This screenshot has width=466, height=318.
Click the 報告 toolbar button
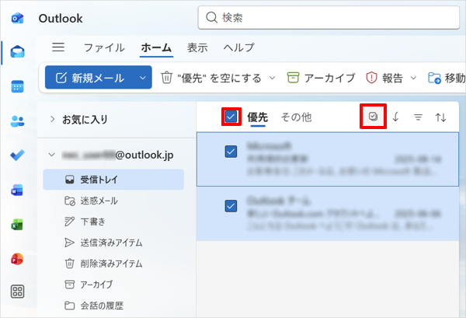[384, 78]
